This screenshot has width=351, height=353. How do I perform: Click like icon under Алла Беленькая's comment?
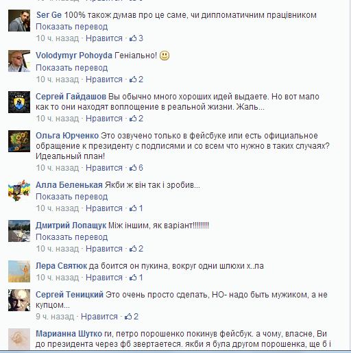coord(133,208)
